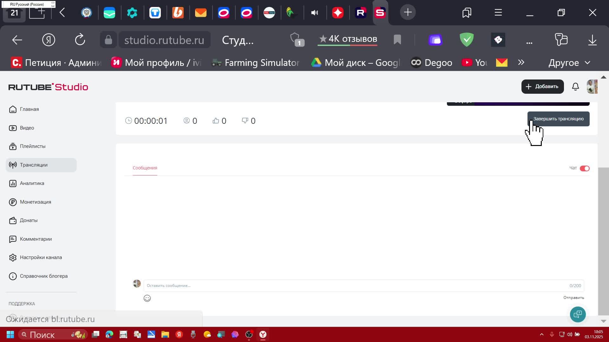The height and width of the screenshot is (342, 609).
Task: Click the browser reload page icon
Action: 80,40
